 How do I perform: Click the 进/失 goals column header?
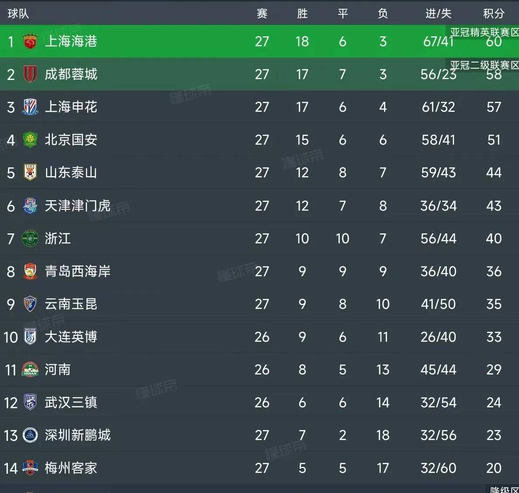[438, 14]
